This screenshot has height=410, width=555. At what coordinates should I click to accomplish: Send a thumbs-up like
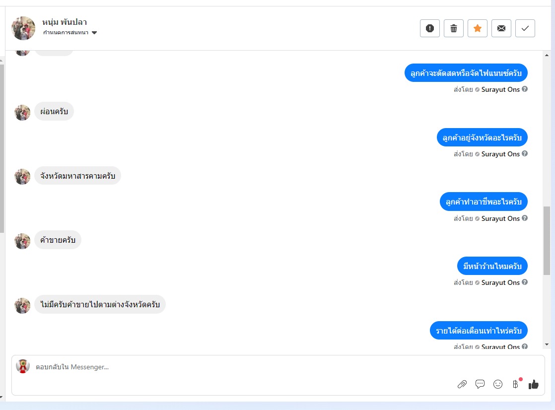[x=534, y=384]
